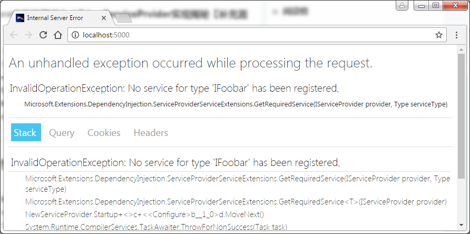Go to the home page icon
This screenshot has width=470, height=234.
tap(58, 35)
